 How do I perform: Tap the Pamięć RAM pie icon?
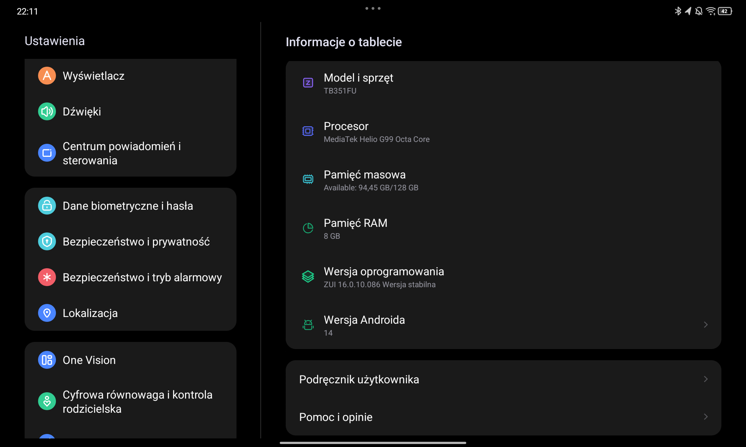point(308,228)
